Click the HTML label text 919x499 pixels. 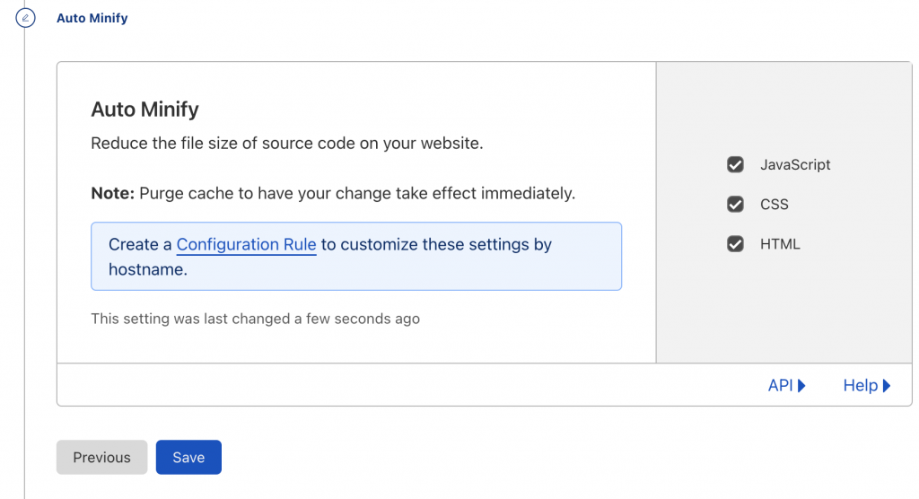click(780, 244)
